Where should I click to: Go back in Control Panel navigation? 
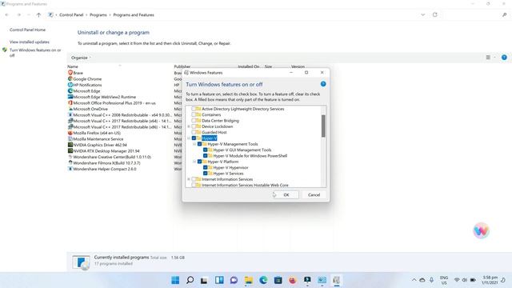[x=7, y=14]
